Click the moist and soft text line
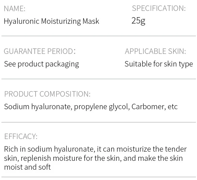This screenshot has width=197, height=180. (x=27, y=167)
